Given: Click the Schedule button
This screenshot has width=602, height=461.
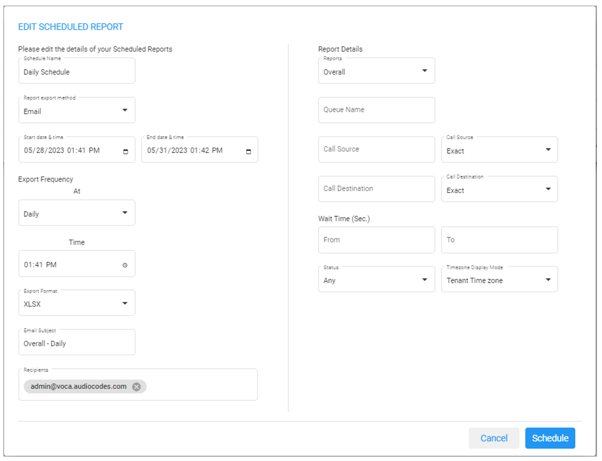Looking at the screenshot, I should pos(550,438).
